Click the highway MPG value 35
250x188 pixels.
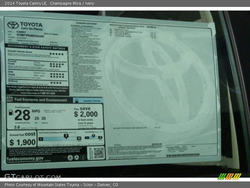click(43, 118)
